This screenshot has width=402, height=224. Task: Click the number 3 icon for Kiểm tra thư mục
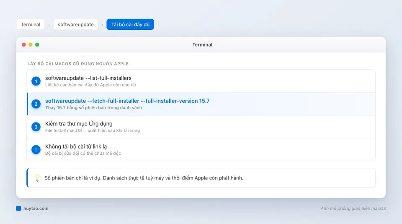point(36,127)
